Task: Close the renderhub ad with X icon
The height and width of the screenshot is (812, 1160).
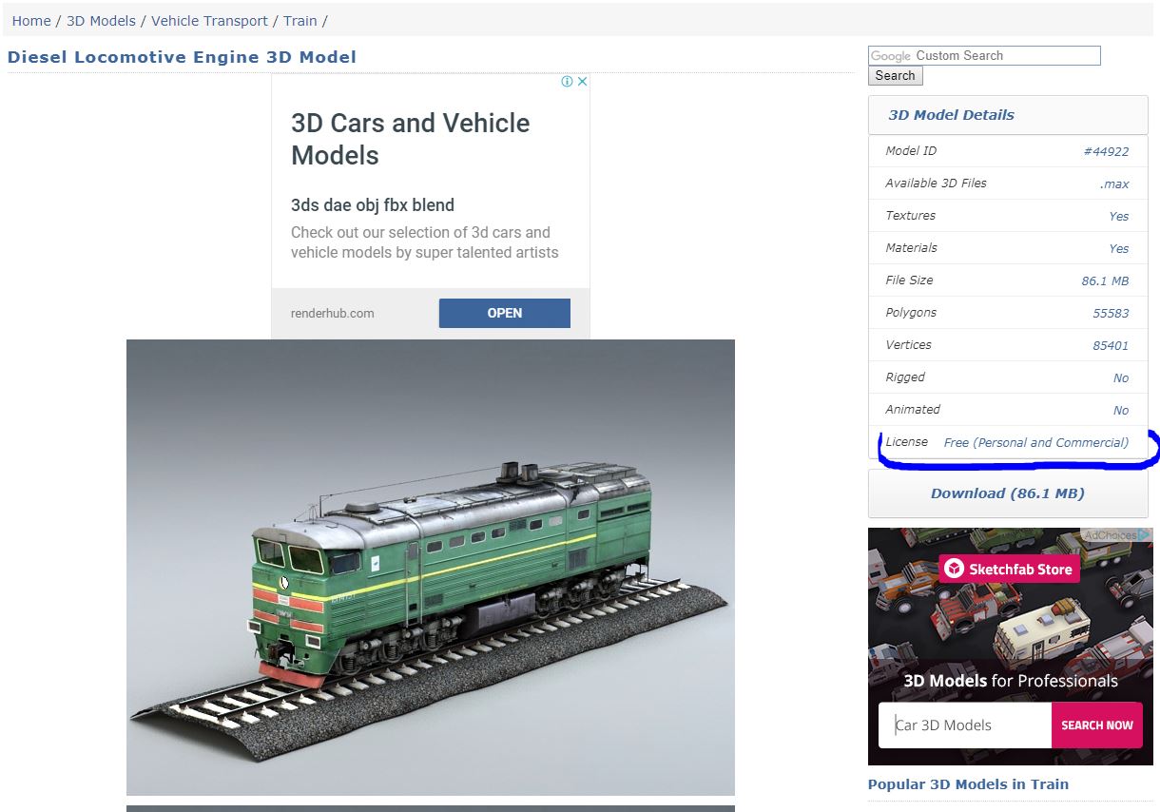Action: (x=583, y=82)
